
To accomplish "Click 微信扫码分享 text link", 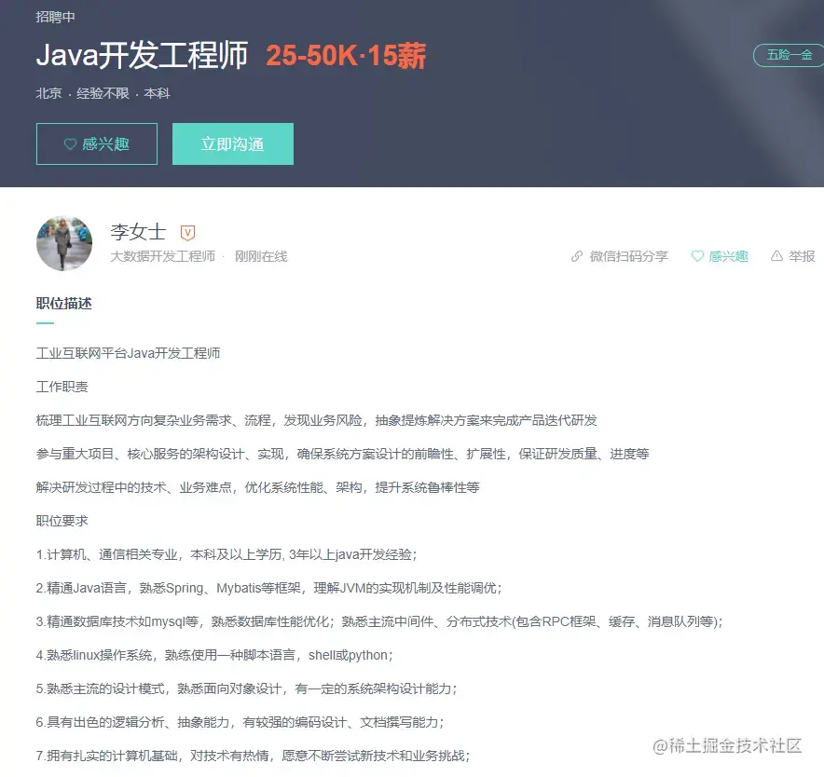I will [629, 256].
